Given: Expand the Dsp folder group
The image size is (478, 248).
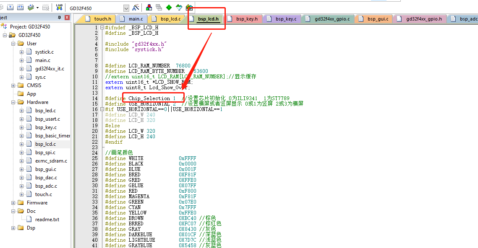Looking at the screenshot, I should coord(13,228).
